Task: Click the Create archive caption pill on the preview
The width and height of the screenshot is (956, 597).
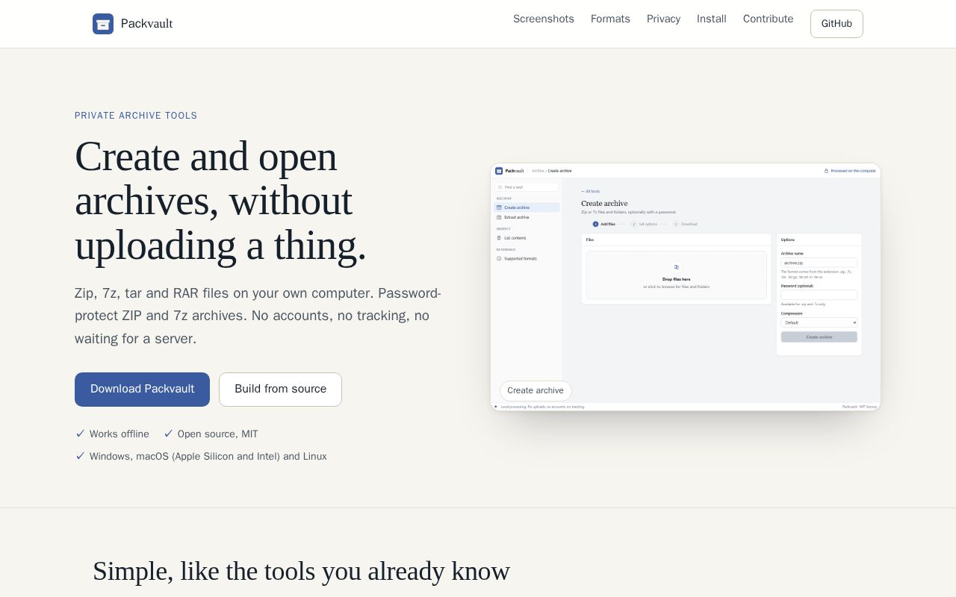Action: 536,391
